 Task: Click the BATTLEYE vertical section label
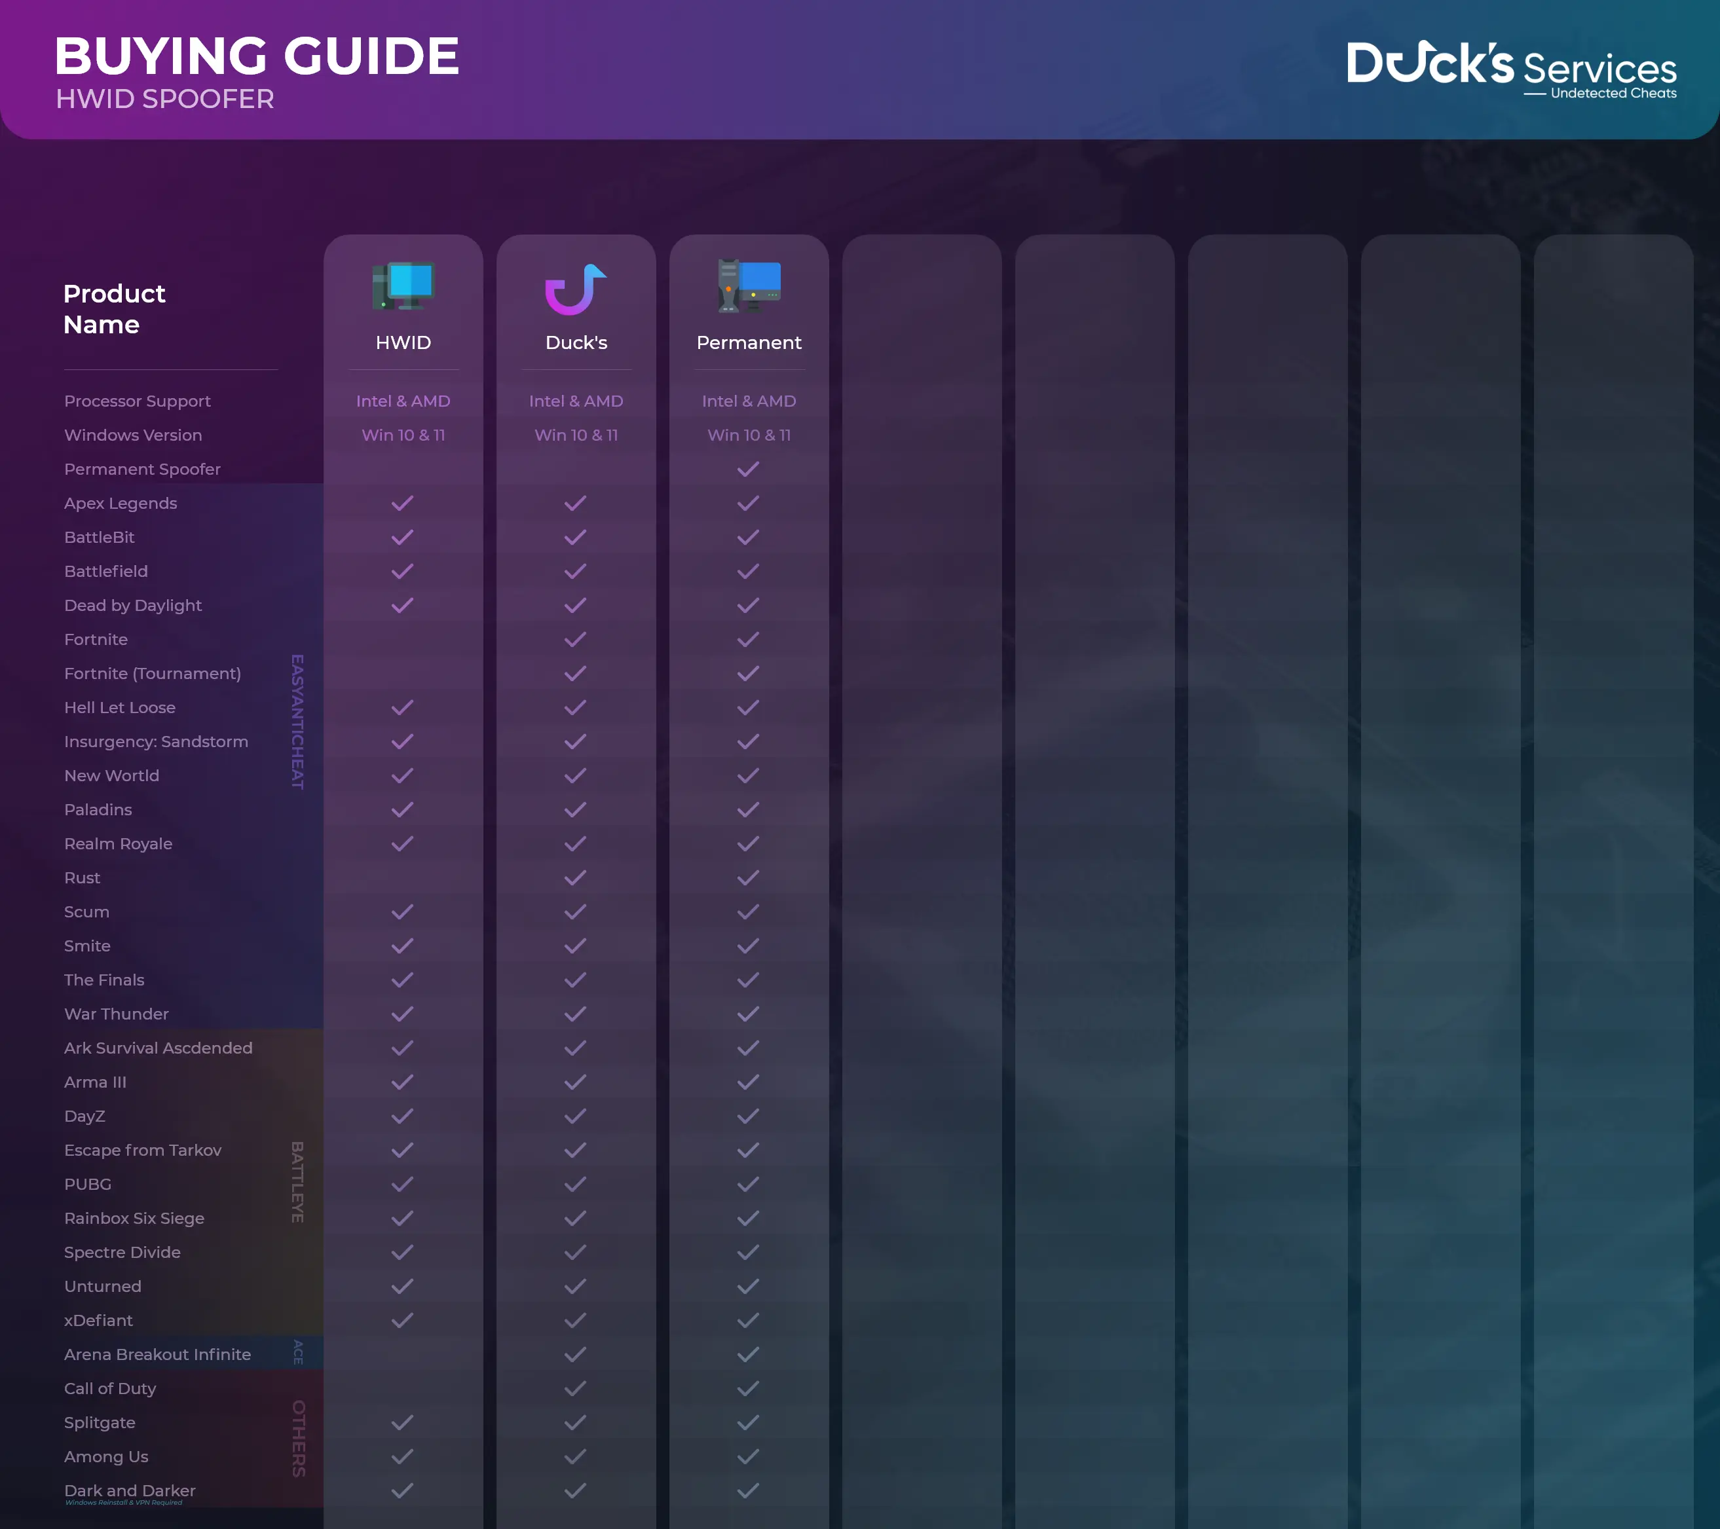pos(297,1181)
